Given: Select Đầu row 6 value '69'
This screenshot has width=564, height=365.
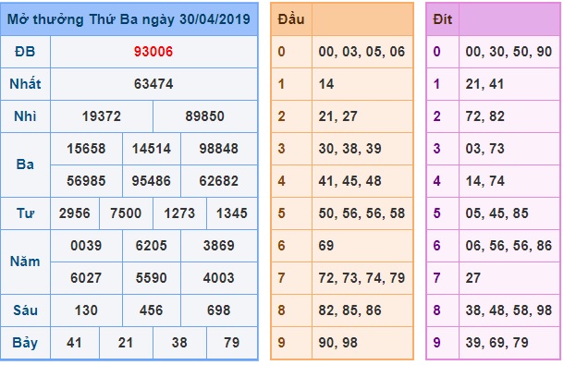Looking at the screenshot, I should 326,246.
